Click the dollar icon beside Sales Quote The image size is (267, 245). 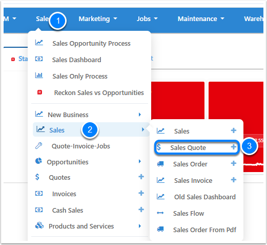(159, 147)
